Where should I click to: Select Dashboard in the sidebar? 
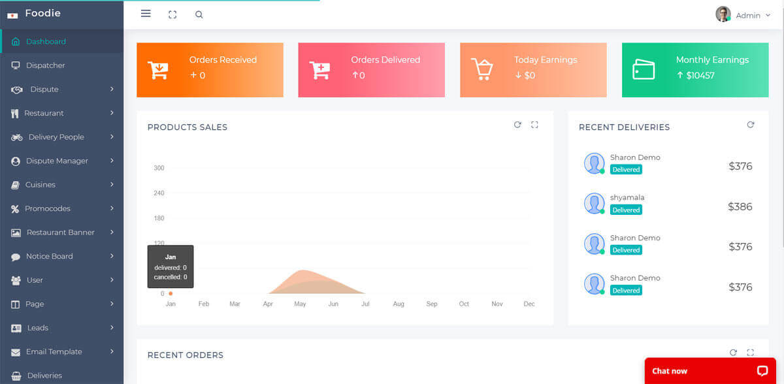pyautogui.click(x=46, y=40)
